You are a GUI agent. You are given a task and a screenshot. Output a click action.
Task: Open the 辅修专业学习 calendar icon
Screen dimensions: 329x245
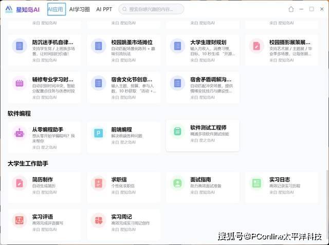coord(20,83)
